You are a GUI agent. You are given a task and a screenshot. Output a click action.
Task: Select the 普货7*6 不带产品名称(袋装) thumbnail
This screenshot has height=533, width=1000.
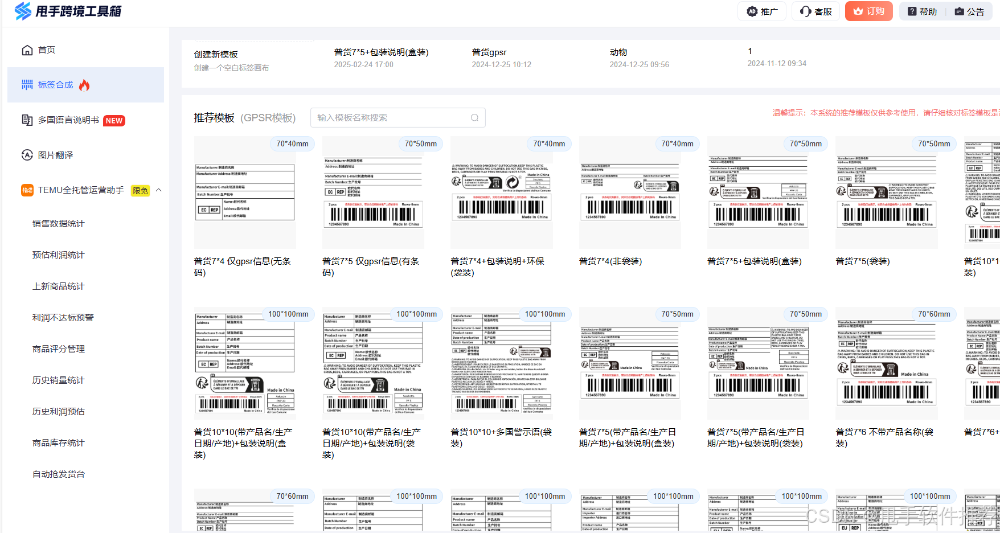point(887,363)
